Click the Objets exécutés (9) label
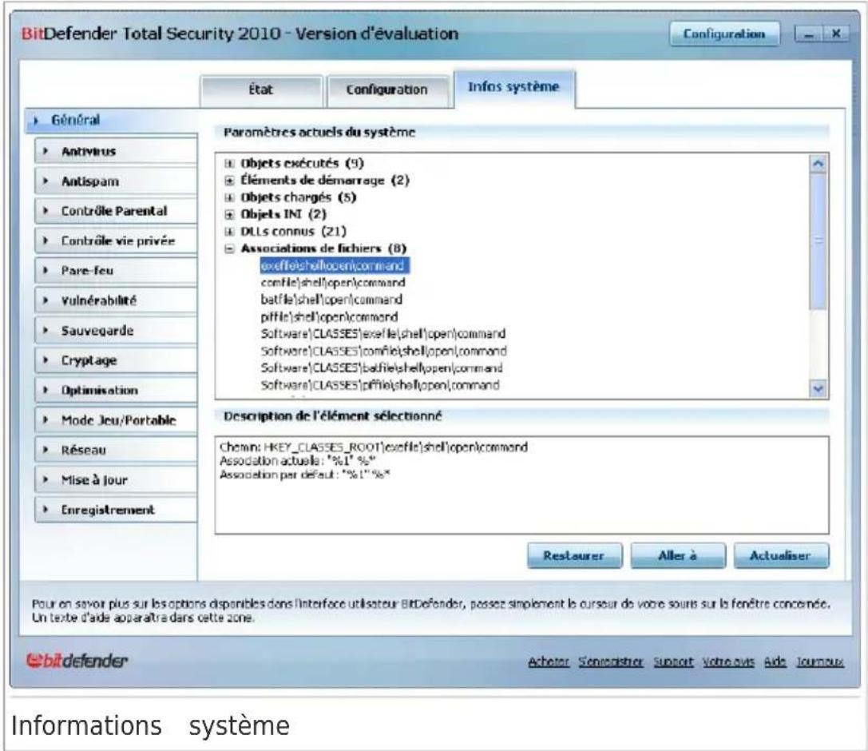The height and width of the screenshot is (751, 868). 302,163
